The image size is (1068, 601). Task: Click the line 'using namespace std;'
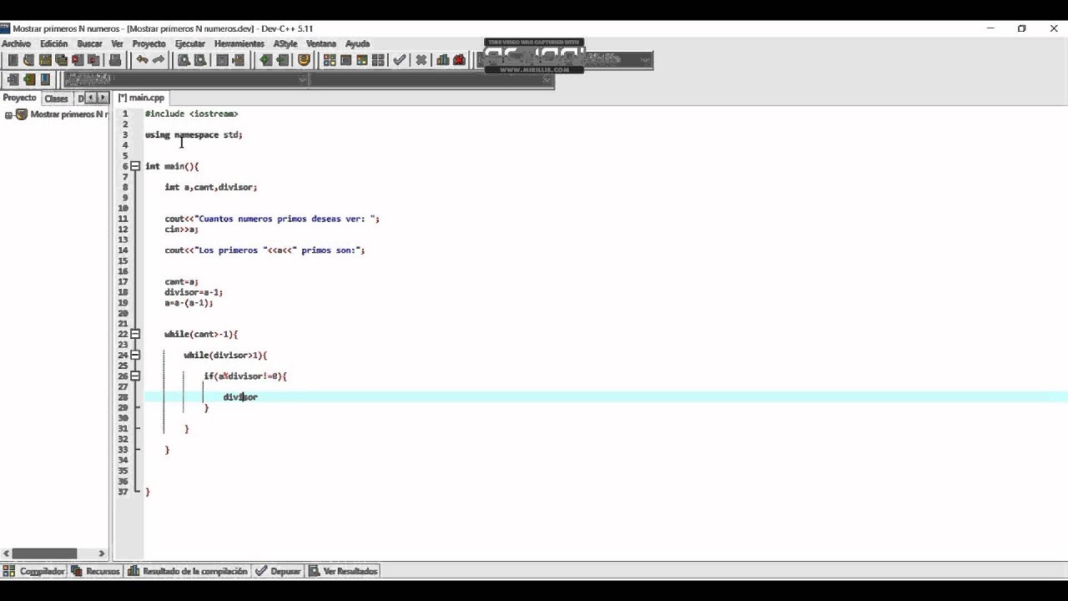pyautogui.click(x=194, y=134)
